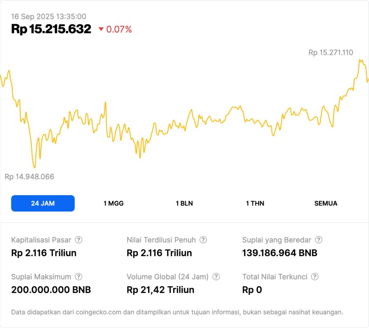
Task: Show info for Volume Global (24 Jam)
Action: 216,277
